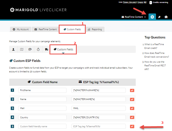This screenshot has height=131, width=172.
Task: Open the My Account tab
Action: (x=21, y=29)
